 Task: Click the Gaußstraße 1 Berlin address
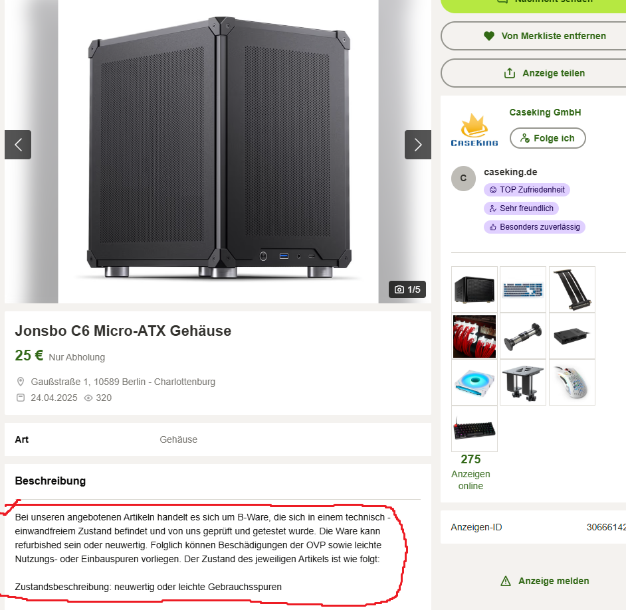coord(123,382)
